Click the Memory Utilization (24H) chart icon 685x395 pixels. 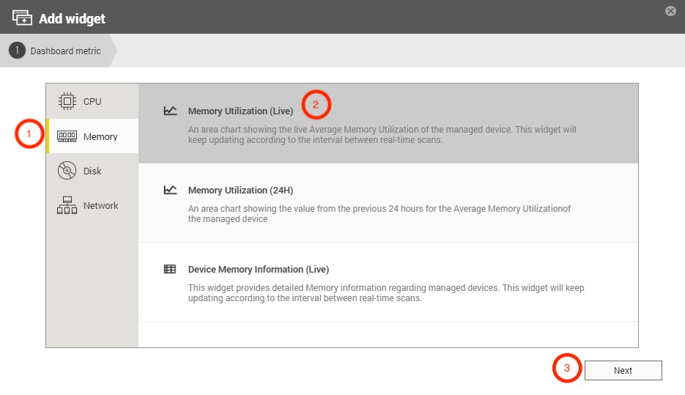pos(170,190)
